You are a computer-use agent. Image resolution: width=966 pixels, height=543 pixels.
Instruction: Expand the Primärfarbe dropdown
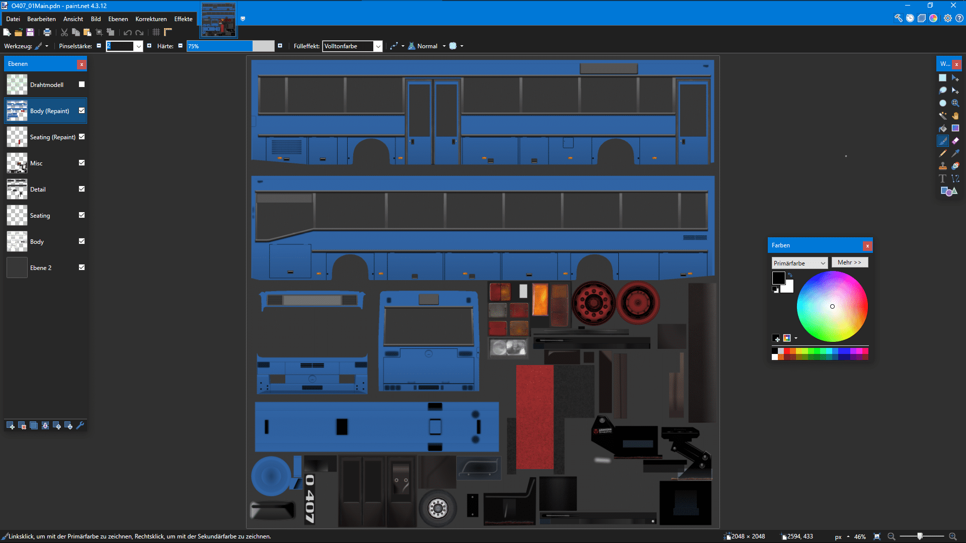823,263
